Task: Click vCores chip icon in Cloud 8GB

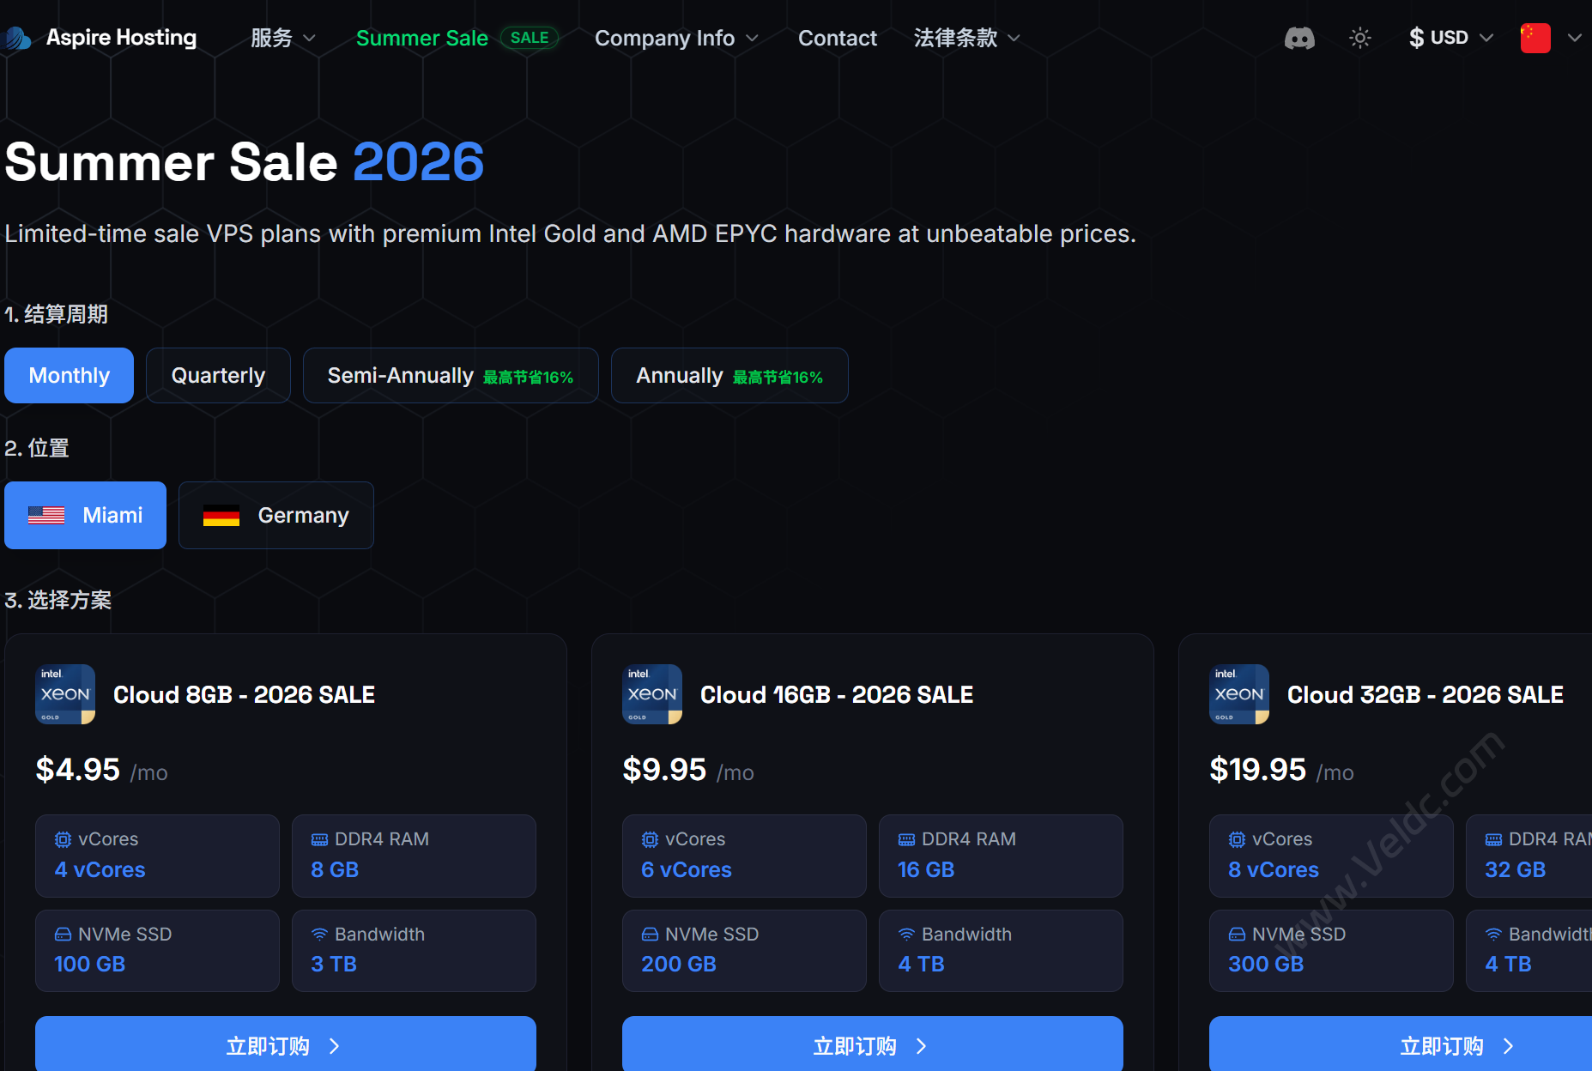Action: [x=63, y=839]
